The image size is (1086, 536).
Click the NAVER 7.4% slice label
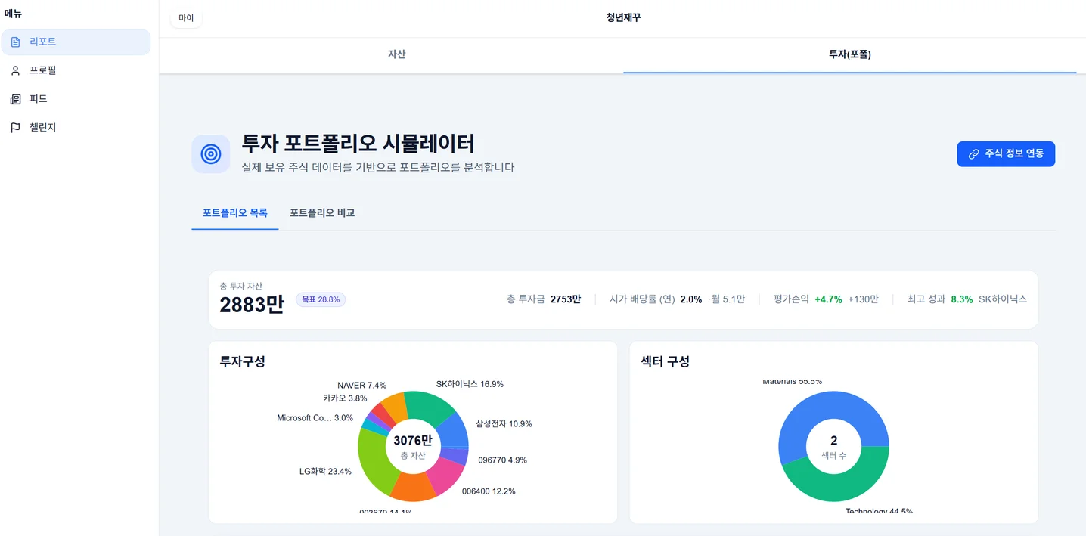coord(361,384)
